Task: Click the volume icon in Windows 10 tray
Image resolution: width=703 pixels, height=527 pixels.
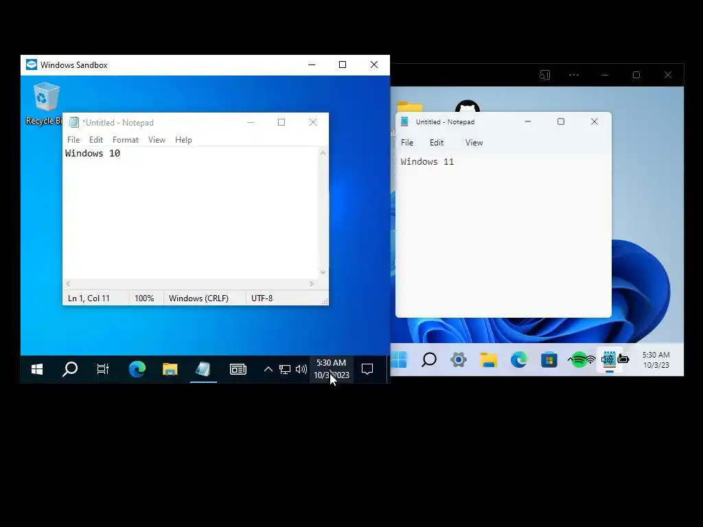Action: tap(301, 369)
